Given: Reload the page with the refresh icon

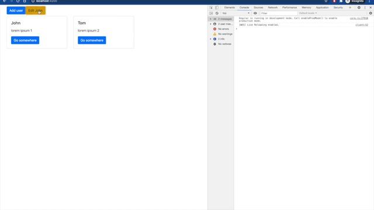Looking at the screenshot, I should coord(18,1).
